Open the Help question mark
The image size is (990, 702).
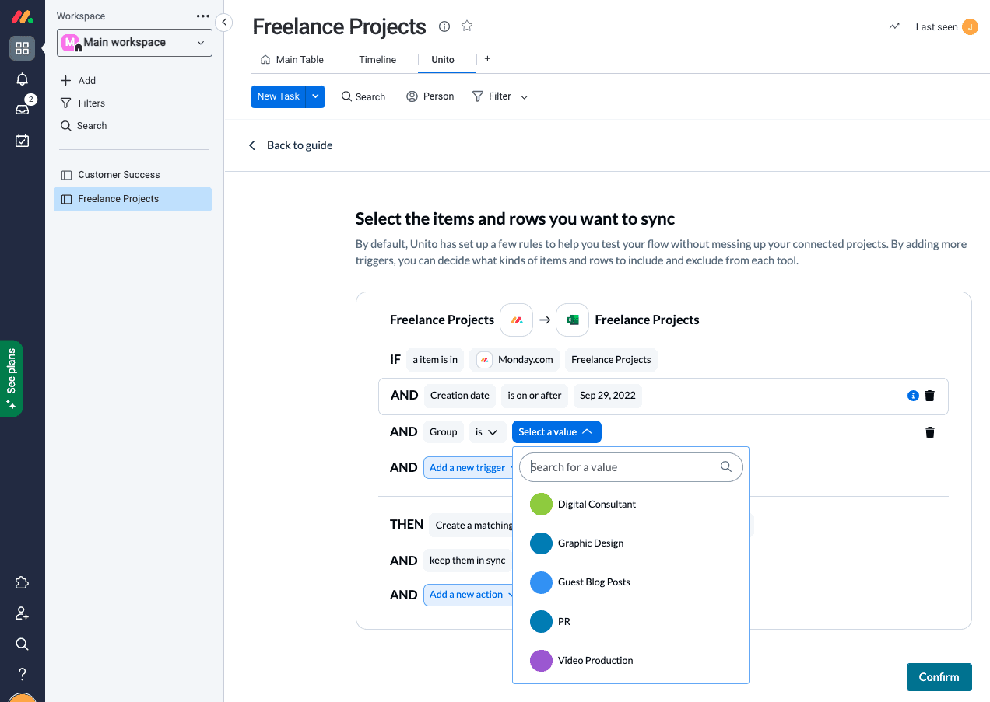click(22, 674)
